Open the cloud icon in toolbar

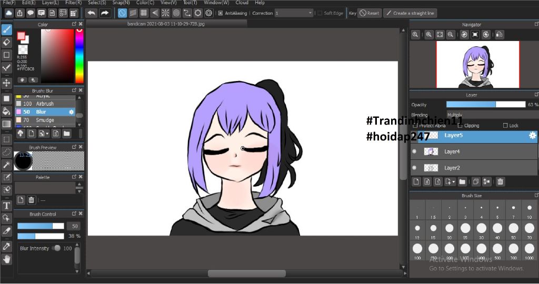[8, 13]
